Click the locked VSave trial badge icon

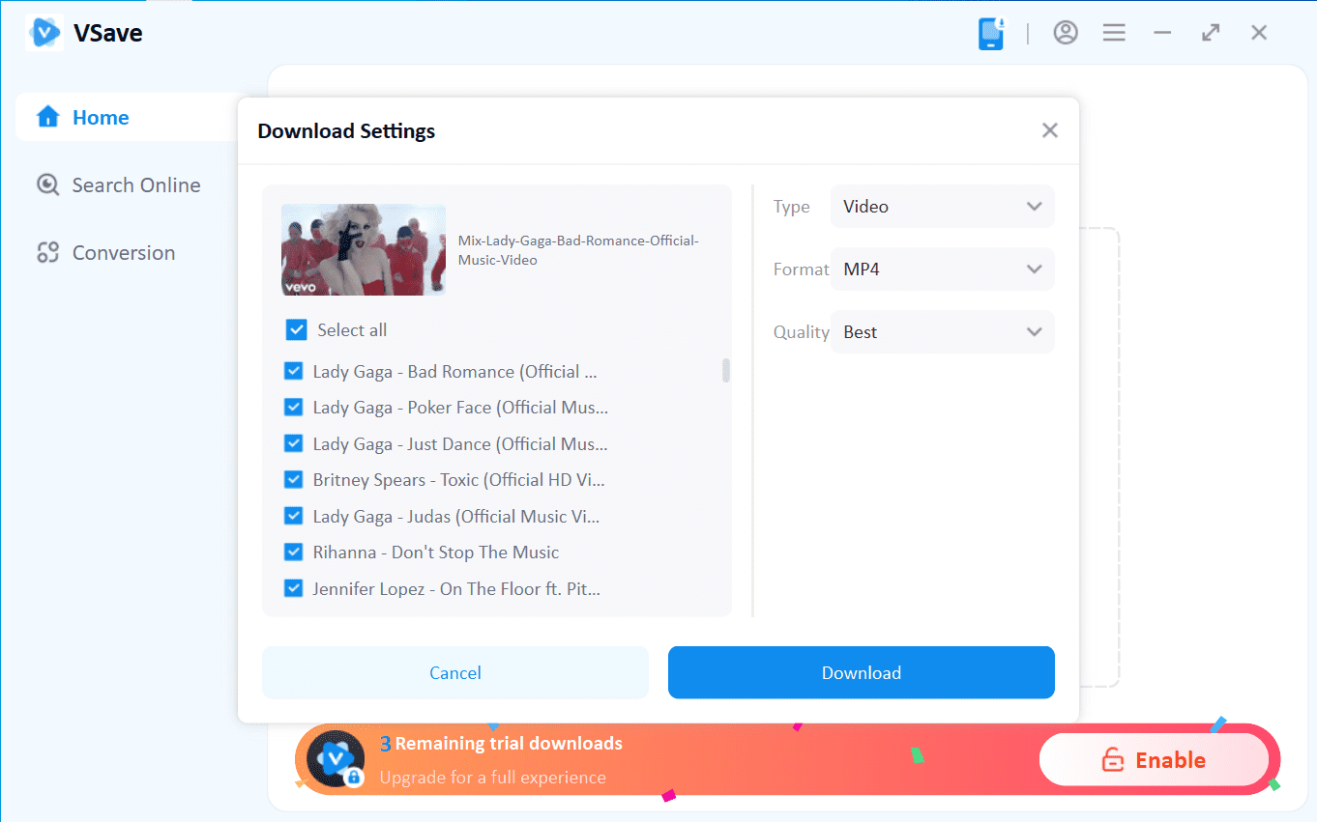336,759
